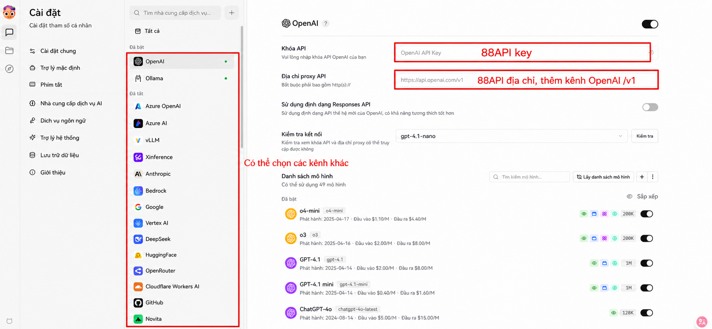Click the o3 model logo icon

pyautogui.click(x=291, y=238)
